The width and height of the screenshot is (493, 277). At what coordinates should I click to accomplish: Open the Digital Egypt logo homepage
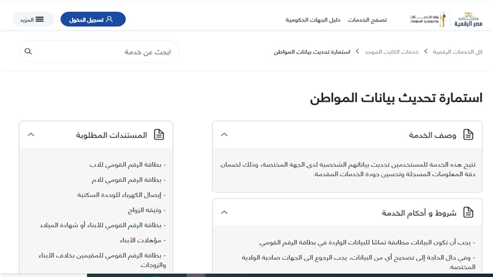[468, 20]
